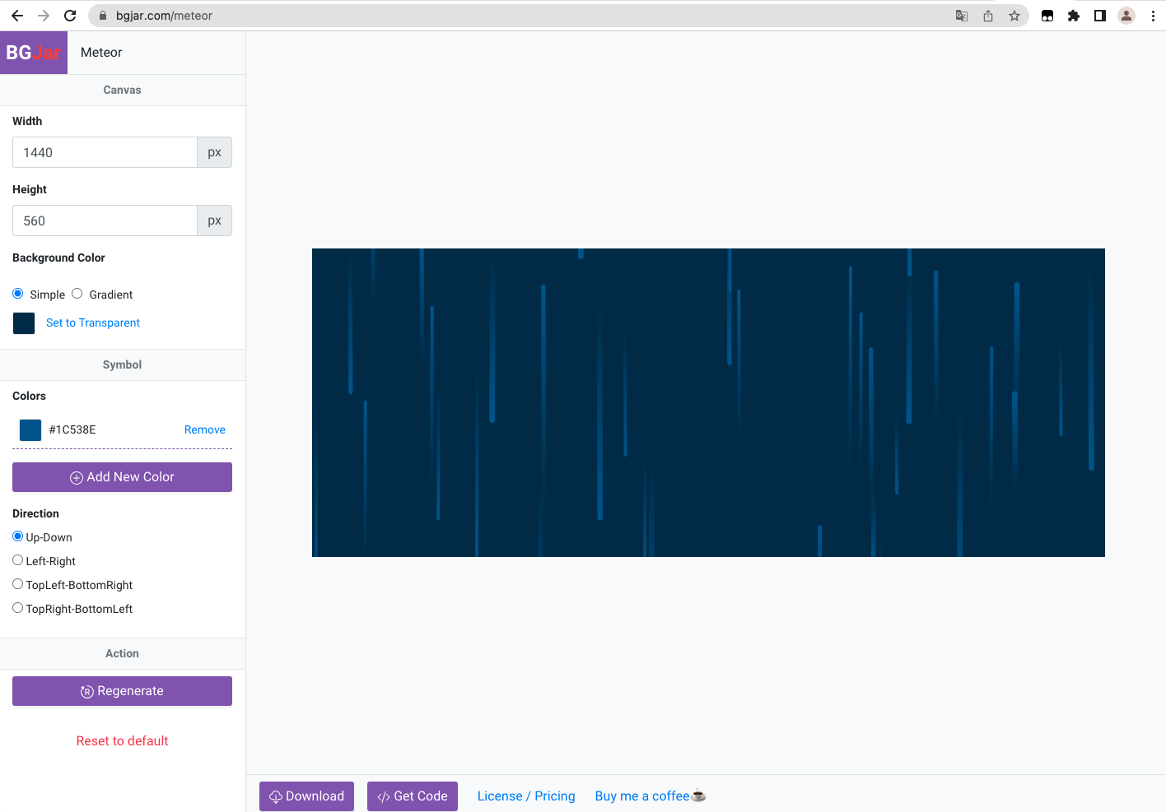
Task: Click the black extension icon next to the star
Action: (x=1047, y=16)
